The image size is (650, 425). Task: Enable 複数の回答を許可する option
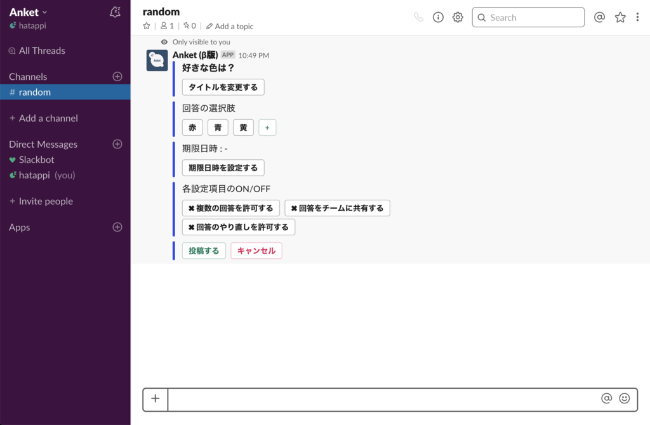[231, 207]
